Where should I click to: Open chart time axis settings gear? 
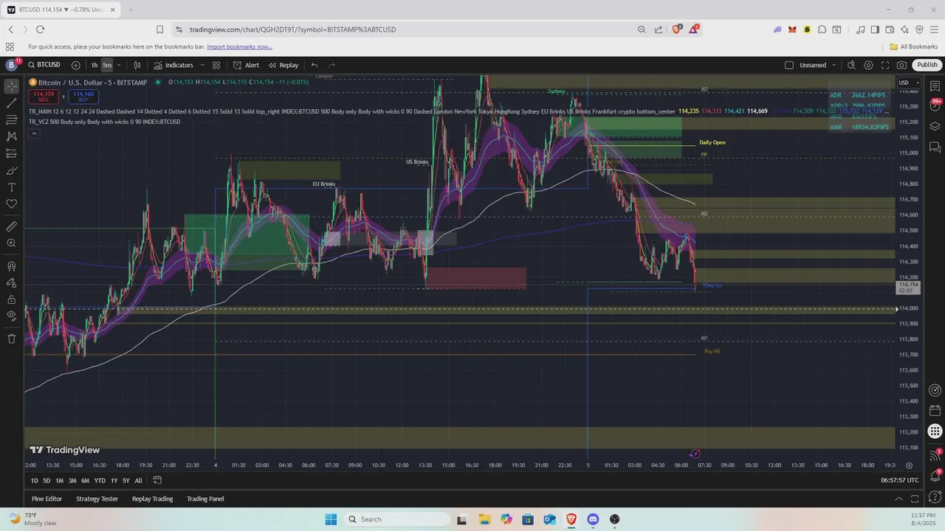point(909,465)
